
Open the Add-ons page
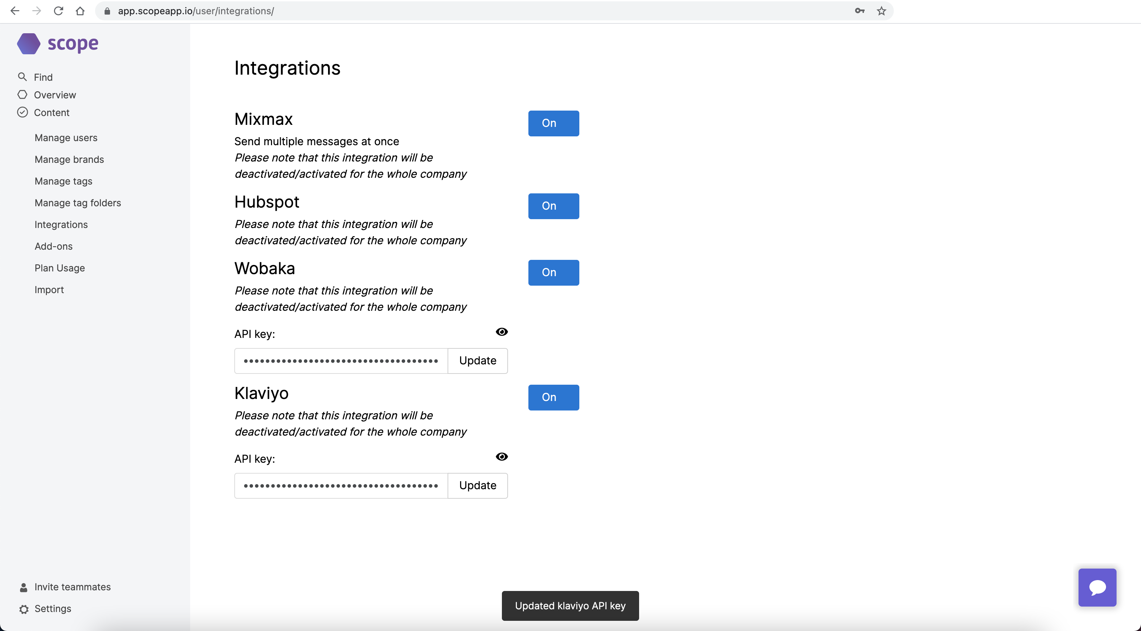(x=54, y=246)
